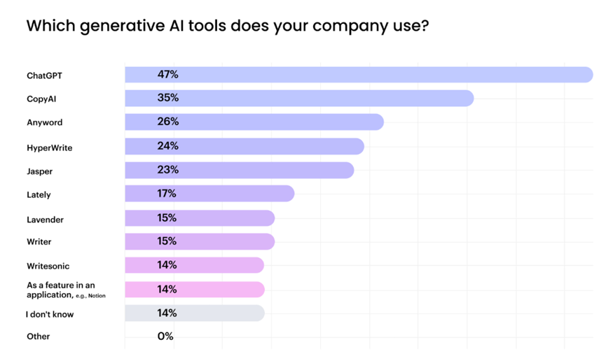Select the 'I don't know' label
Screen dimensions: 606x363
(x=50, y=315)
